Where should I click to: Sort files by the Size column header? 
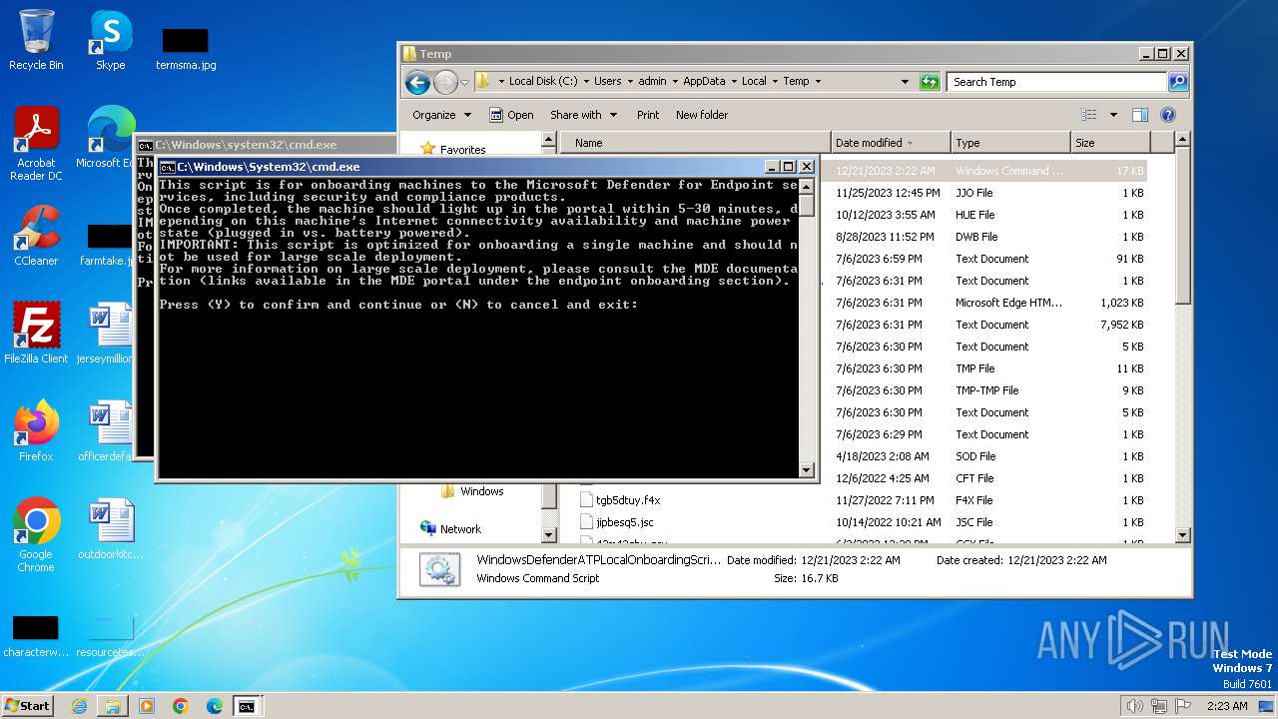[1109, 143]
